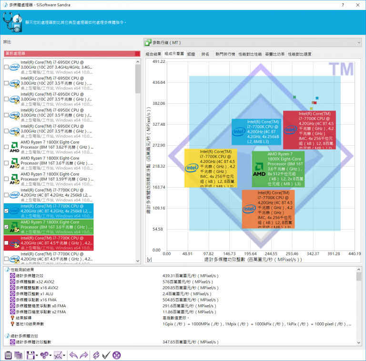Click the results panel scroll-up arrow
The height and width of the screenshot is (361, 366).
click(359, 270)
